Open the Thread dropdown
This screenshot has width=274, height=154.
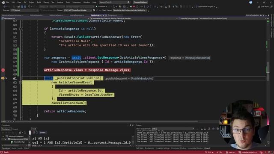pyautogui.click(x=77, y=10)
